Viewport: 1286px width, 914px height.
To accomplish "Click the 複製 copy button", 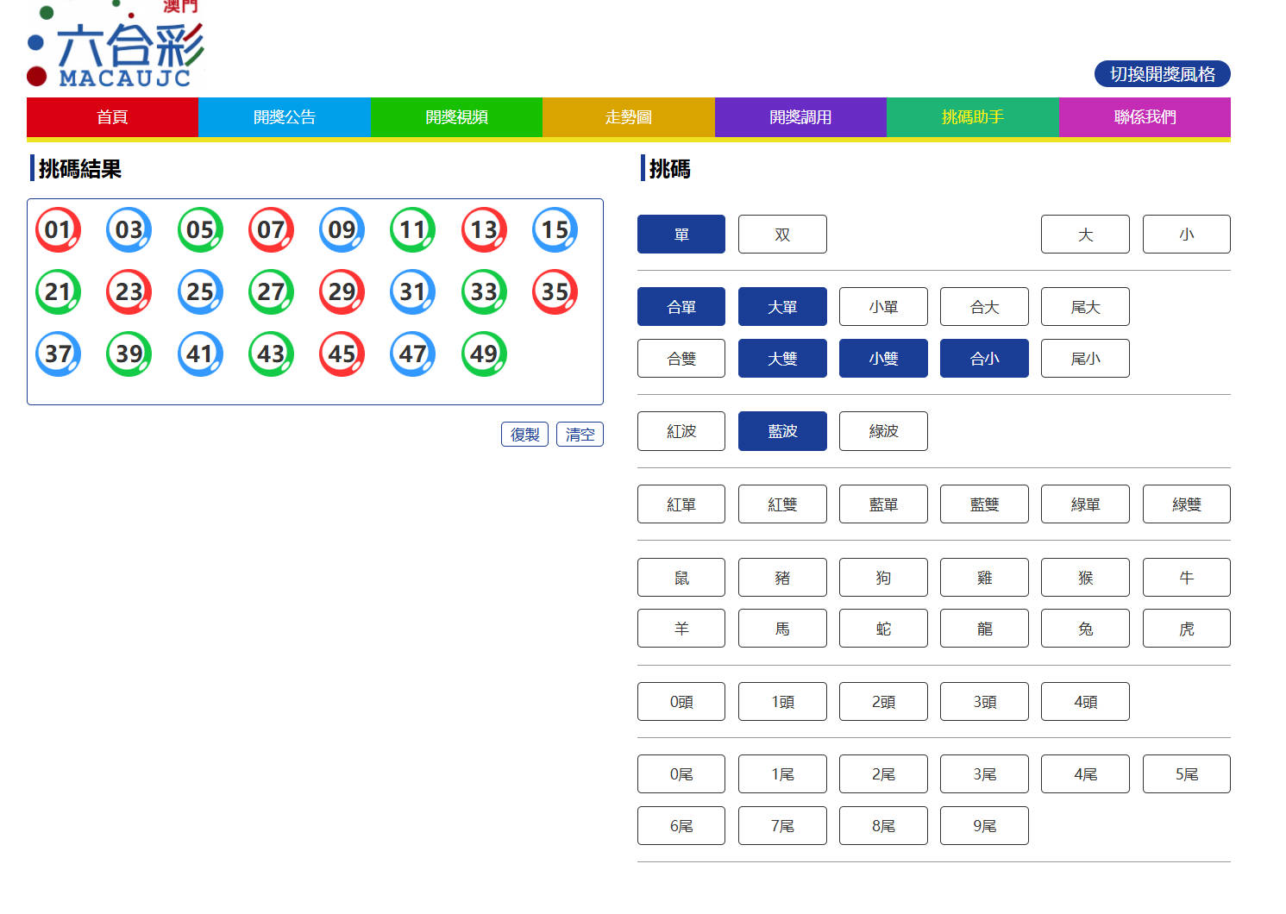I will pyautogui.click(x=524, y=435).
